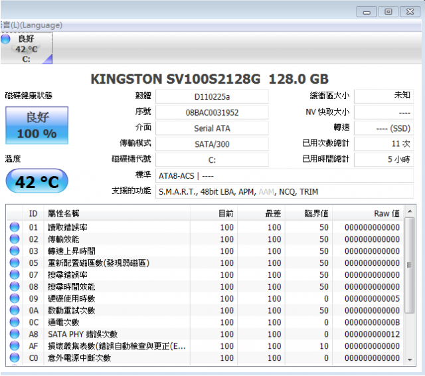Click the 42 °C temperature button
425x376 pixels.
click(37, 181)
